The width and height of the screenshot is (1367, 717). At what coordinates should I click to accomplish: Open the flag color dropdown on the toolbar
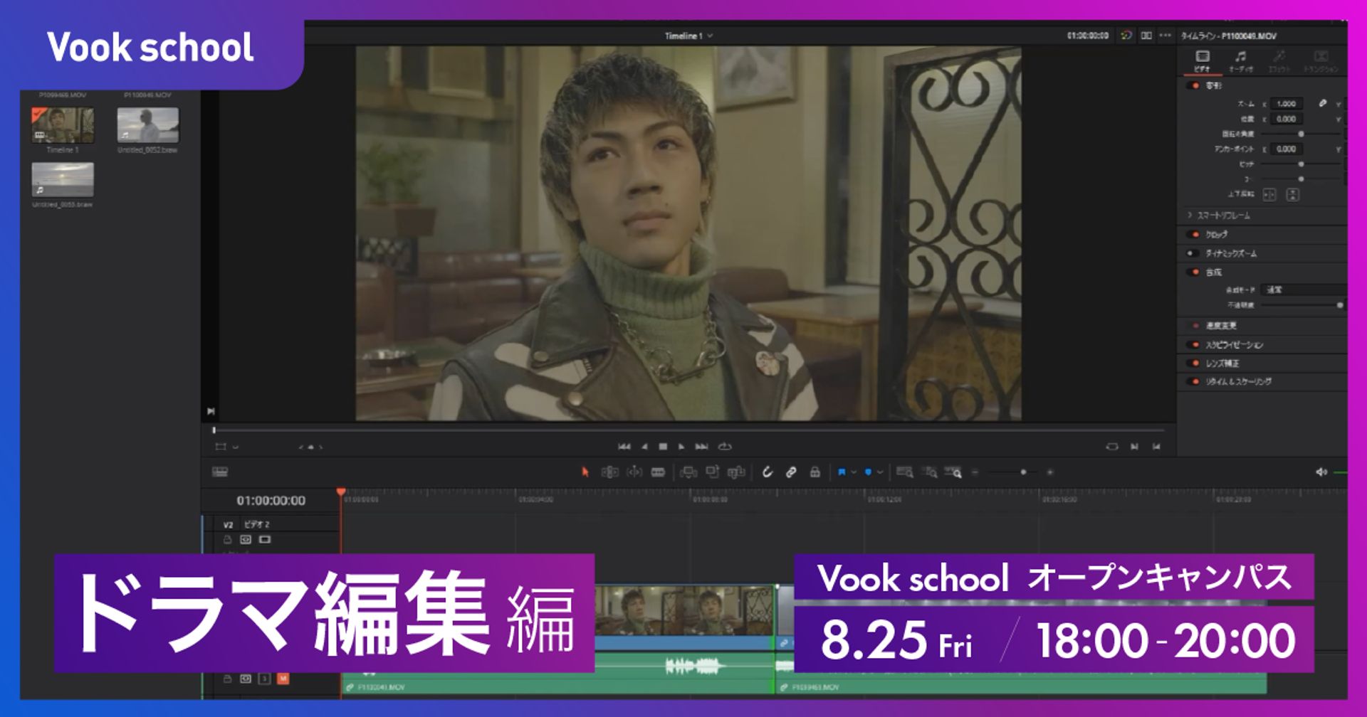click(854, 472)
